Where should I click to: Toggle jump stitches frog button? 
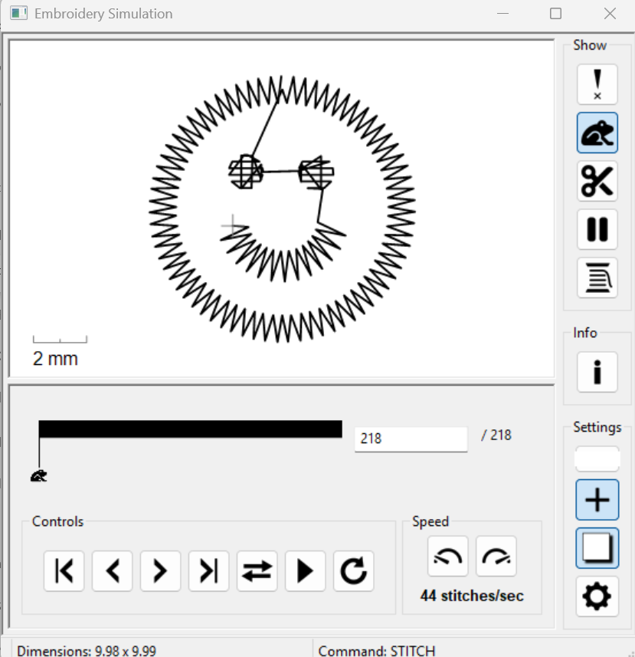tap(597, 133)
